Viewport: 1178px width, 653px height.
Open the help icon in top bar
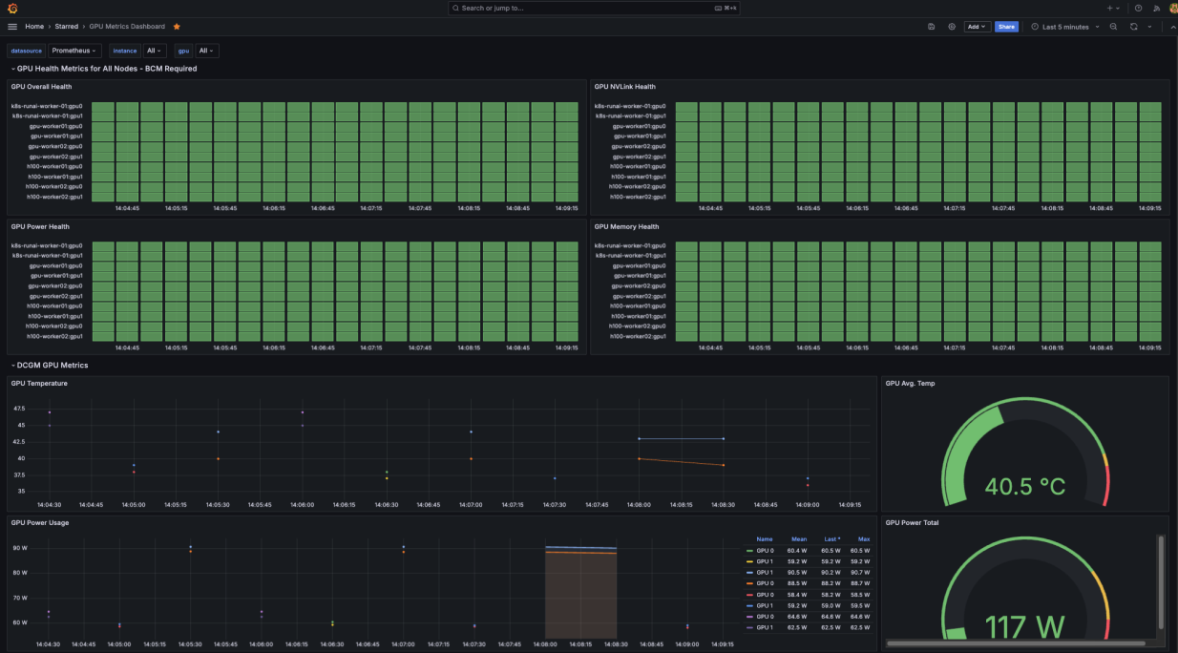(x=1138, y=8)
